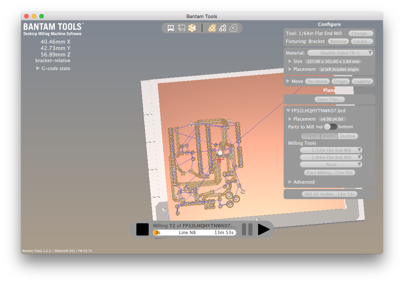Open the 1/32in Flat End Mill dropdown

(331, 150)
